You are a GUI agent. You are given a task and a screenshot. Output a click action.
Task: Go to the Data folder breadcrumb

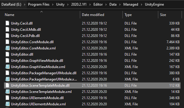113,4
